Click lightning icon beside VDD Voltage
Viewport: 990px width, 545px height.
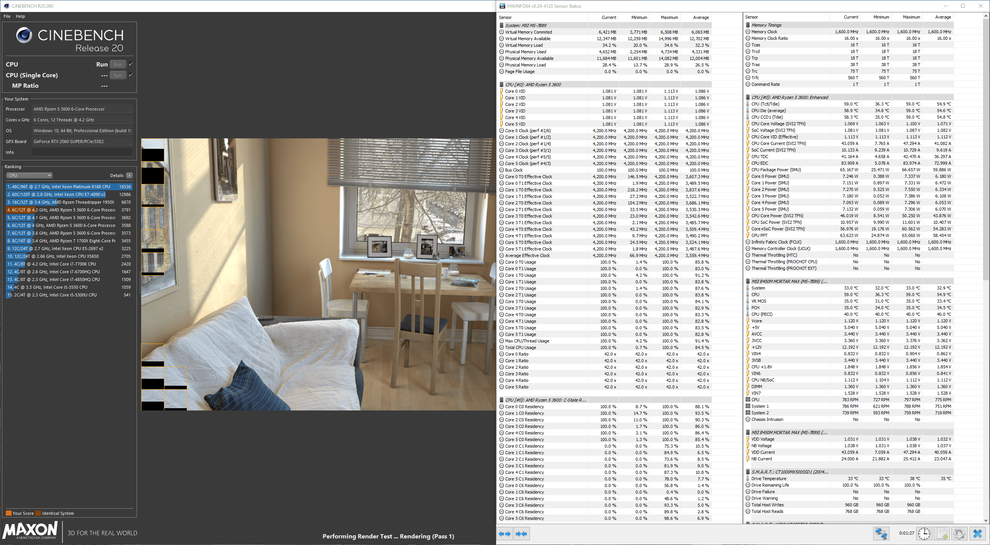(748, 439)
